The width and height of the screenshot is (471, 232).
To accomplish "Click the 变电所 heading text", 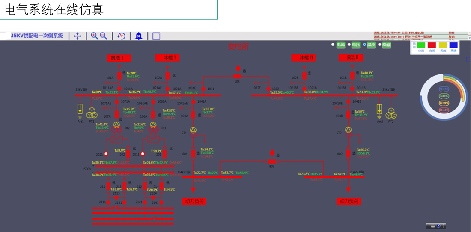I will (238, 47).
